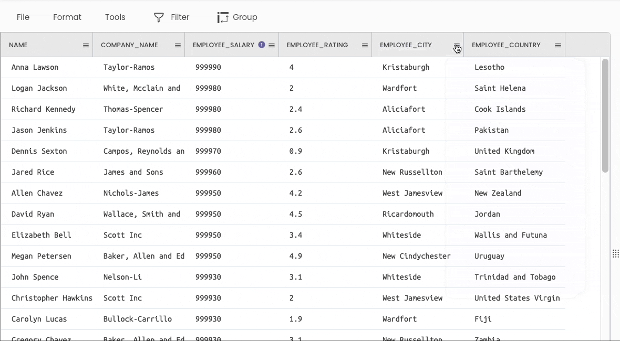Sort by the EMPLOYEE_COUNTRY column header
620x341 pixels.
click(506, 45)
